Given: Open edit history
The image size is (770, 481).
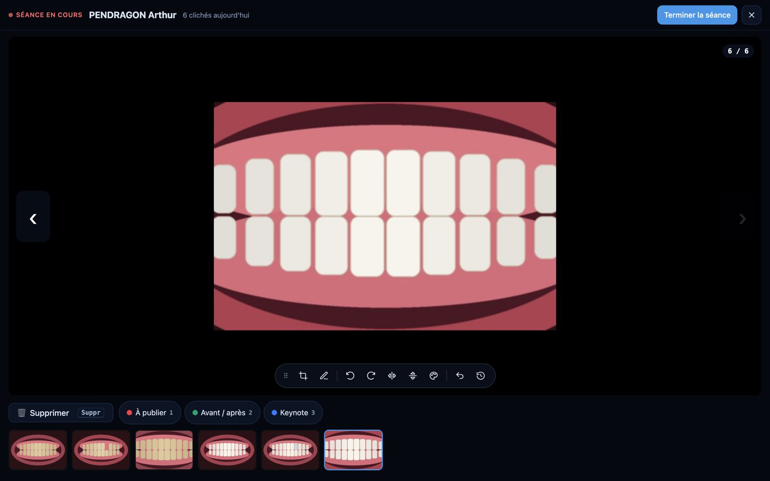Looking at the screenshot, I should coord(481,376).
